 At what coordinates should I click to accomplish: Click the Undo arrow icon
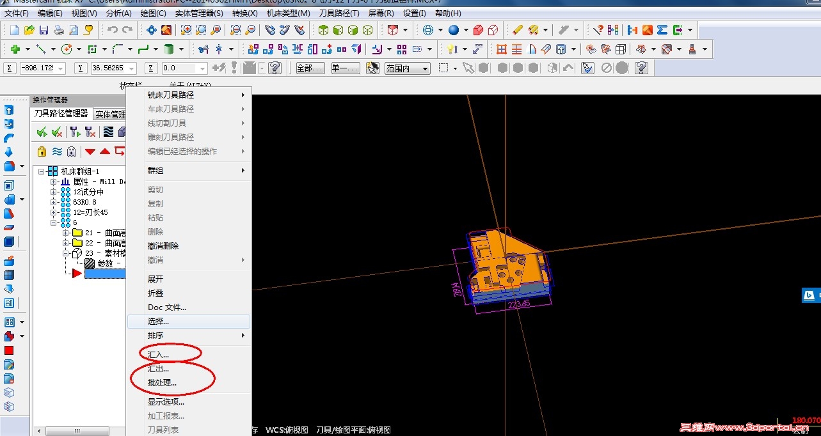point(113,29)
